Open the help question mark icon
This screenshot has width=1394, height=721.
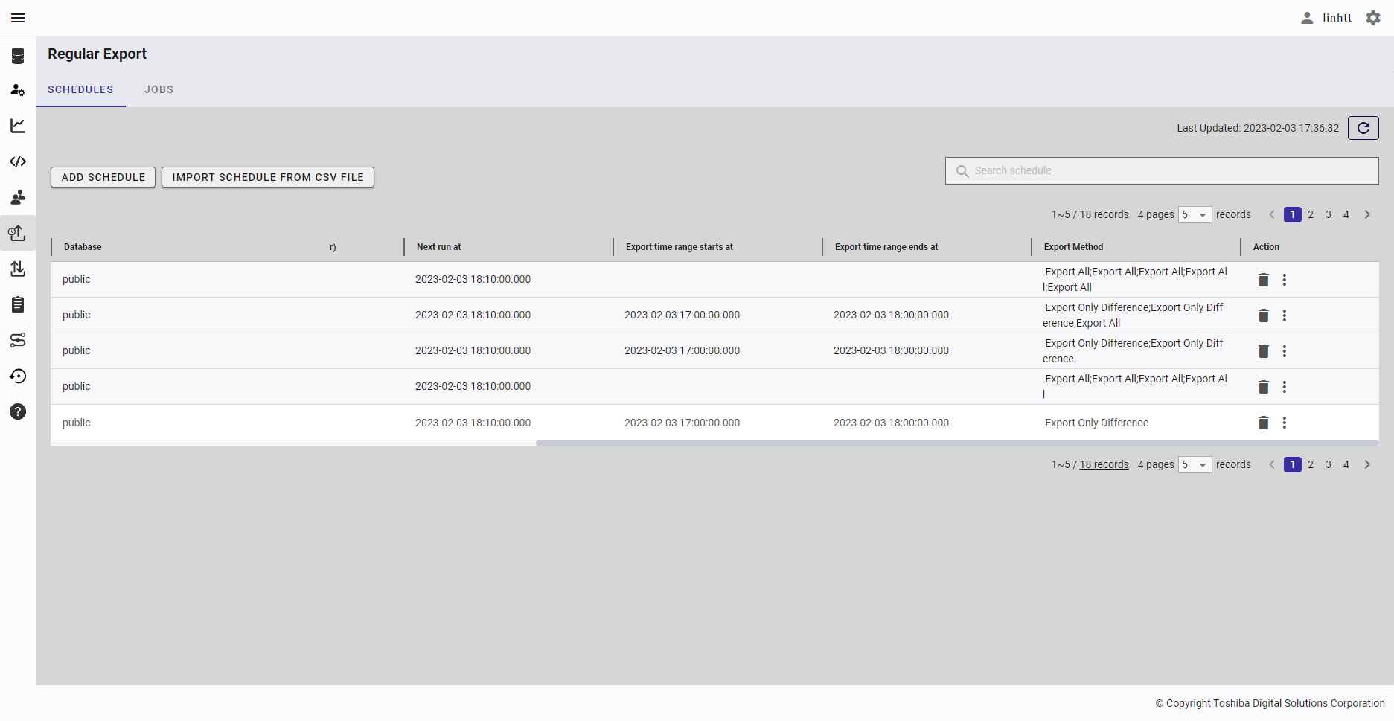(18, 411)
